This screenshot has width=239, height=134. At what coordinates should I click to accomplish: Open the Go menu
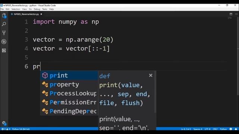[30, 9]
